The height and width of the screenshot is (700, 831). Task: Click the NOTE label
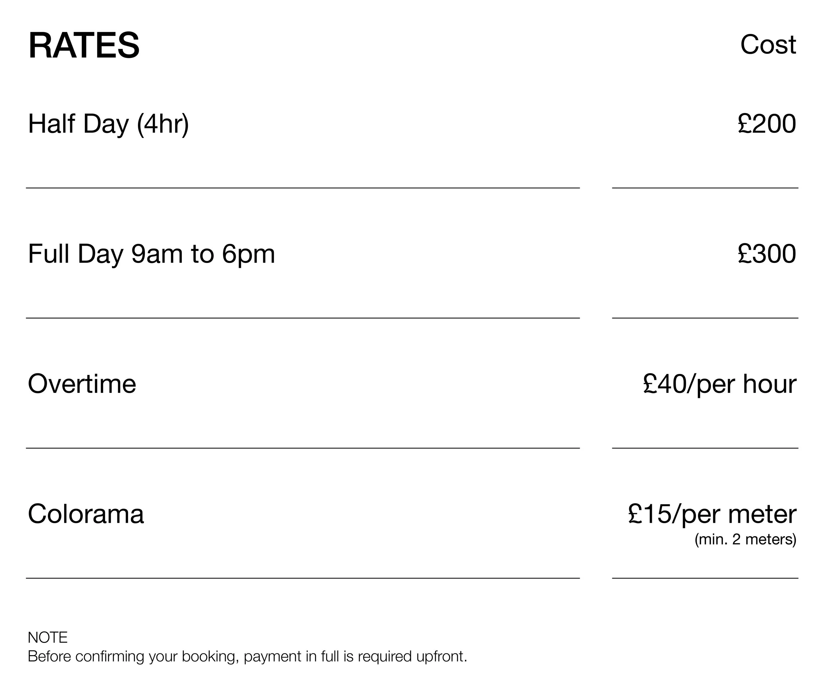[x=48, y=637]
